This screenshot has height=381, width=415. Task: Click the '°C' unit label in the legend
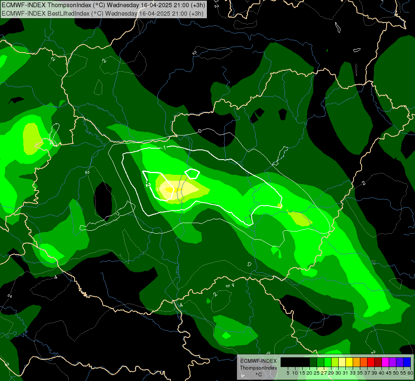click(x=259, y=374)
